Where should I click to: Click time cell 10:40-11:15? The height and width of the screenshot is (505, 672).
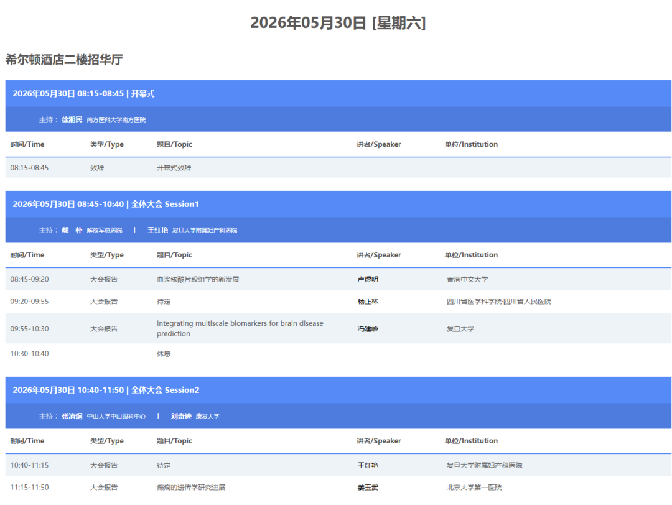coord(30,465)
